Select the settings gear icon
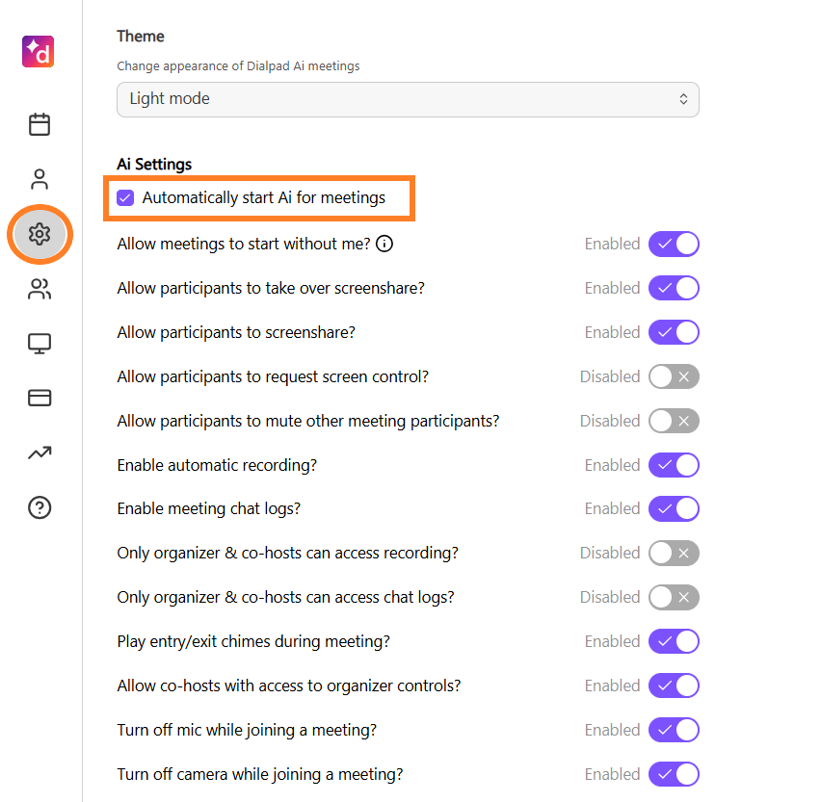 coord(40,234)
